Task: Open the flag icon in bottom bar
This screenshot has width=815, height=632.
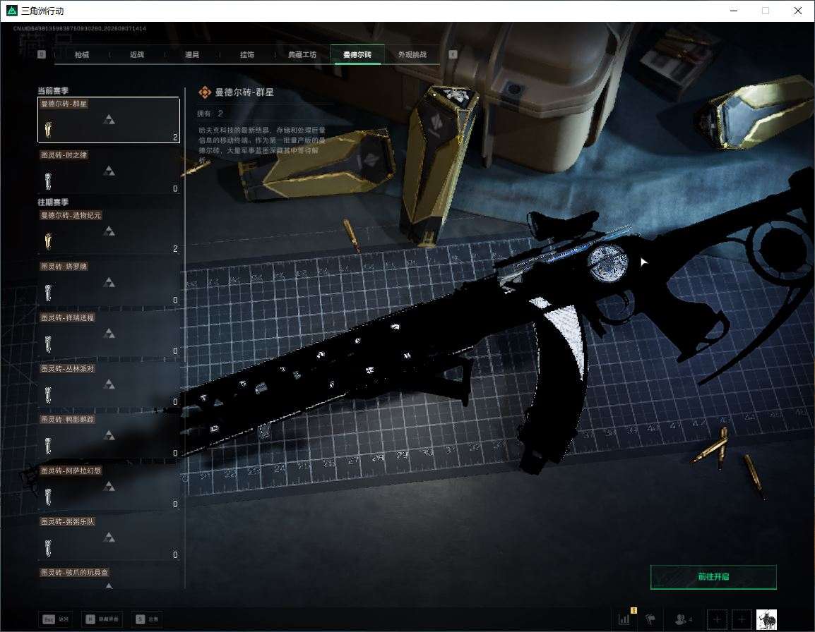Action: coord(650,619)
